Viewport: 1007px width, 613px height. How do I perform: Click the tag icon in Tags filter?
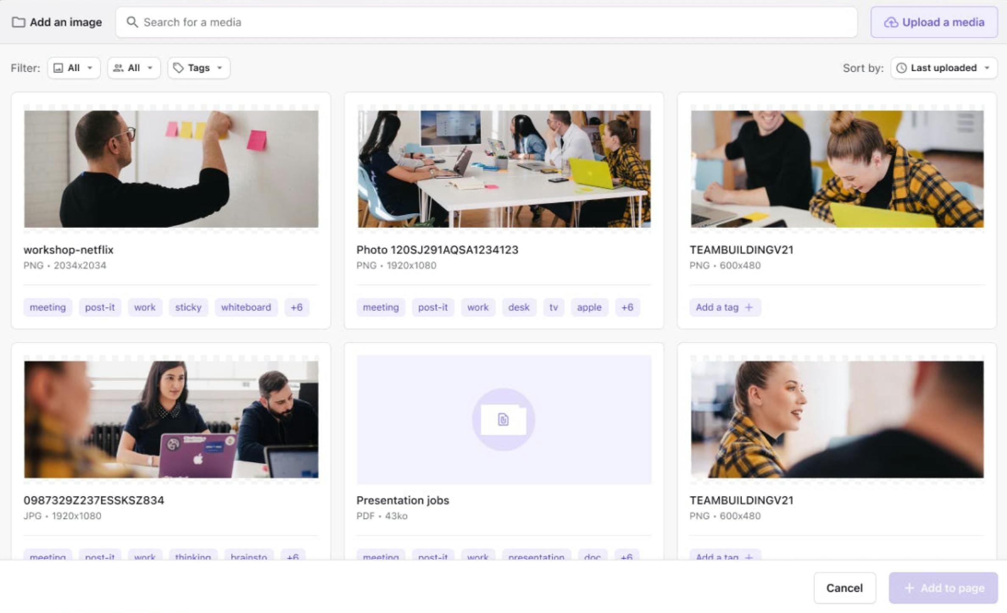[178, 68]
